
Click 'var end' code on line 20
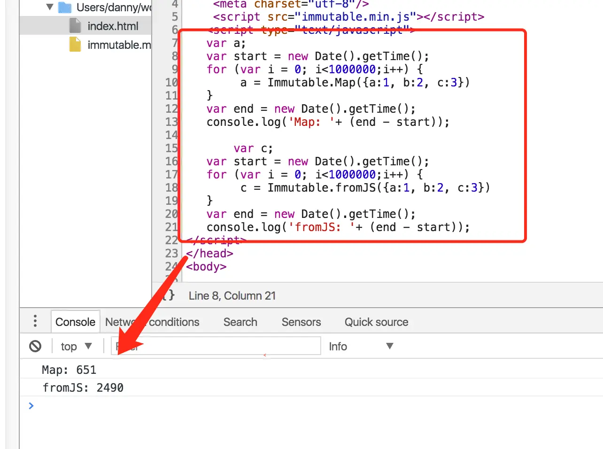(311, 214)
